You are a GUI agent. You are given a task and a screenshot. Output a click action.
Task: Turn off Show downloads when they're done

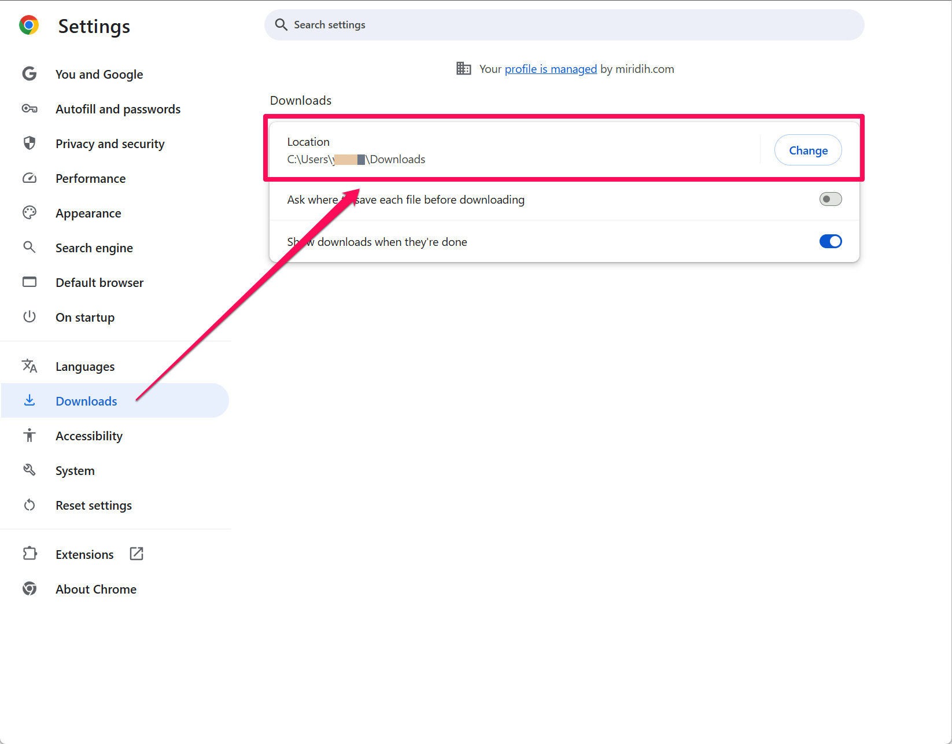point(830,242)
